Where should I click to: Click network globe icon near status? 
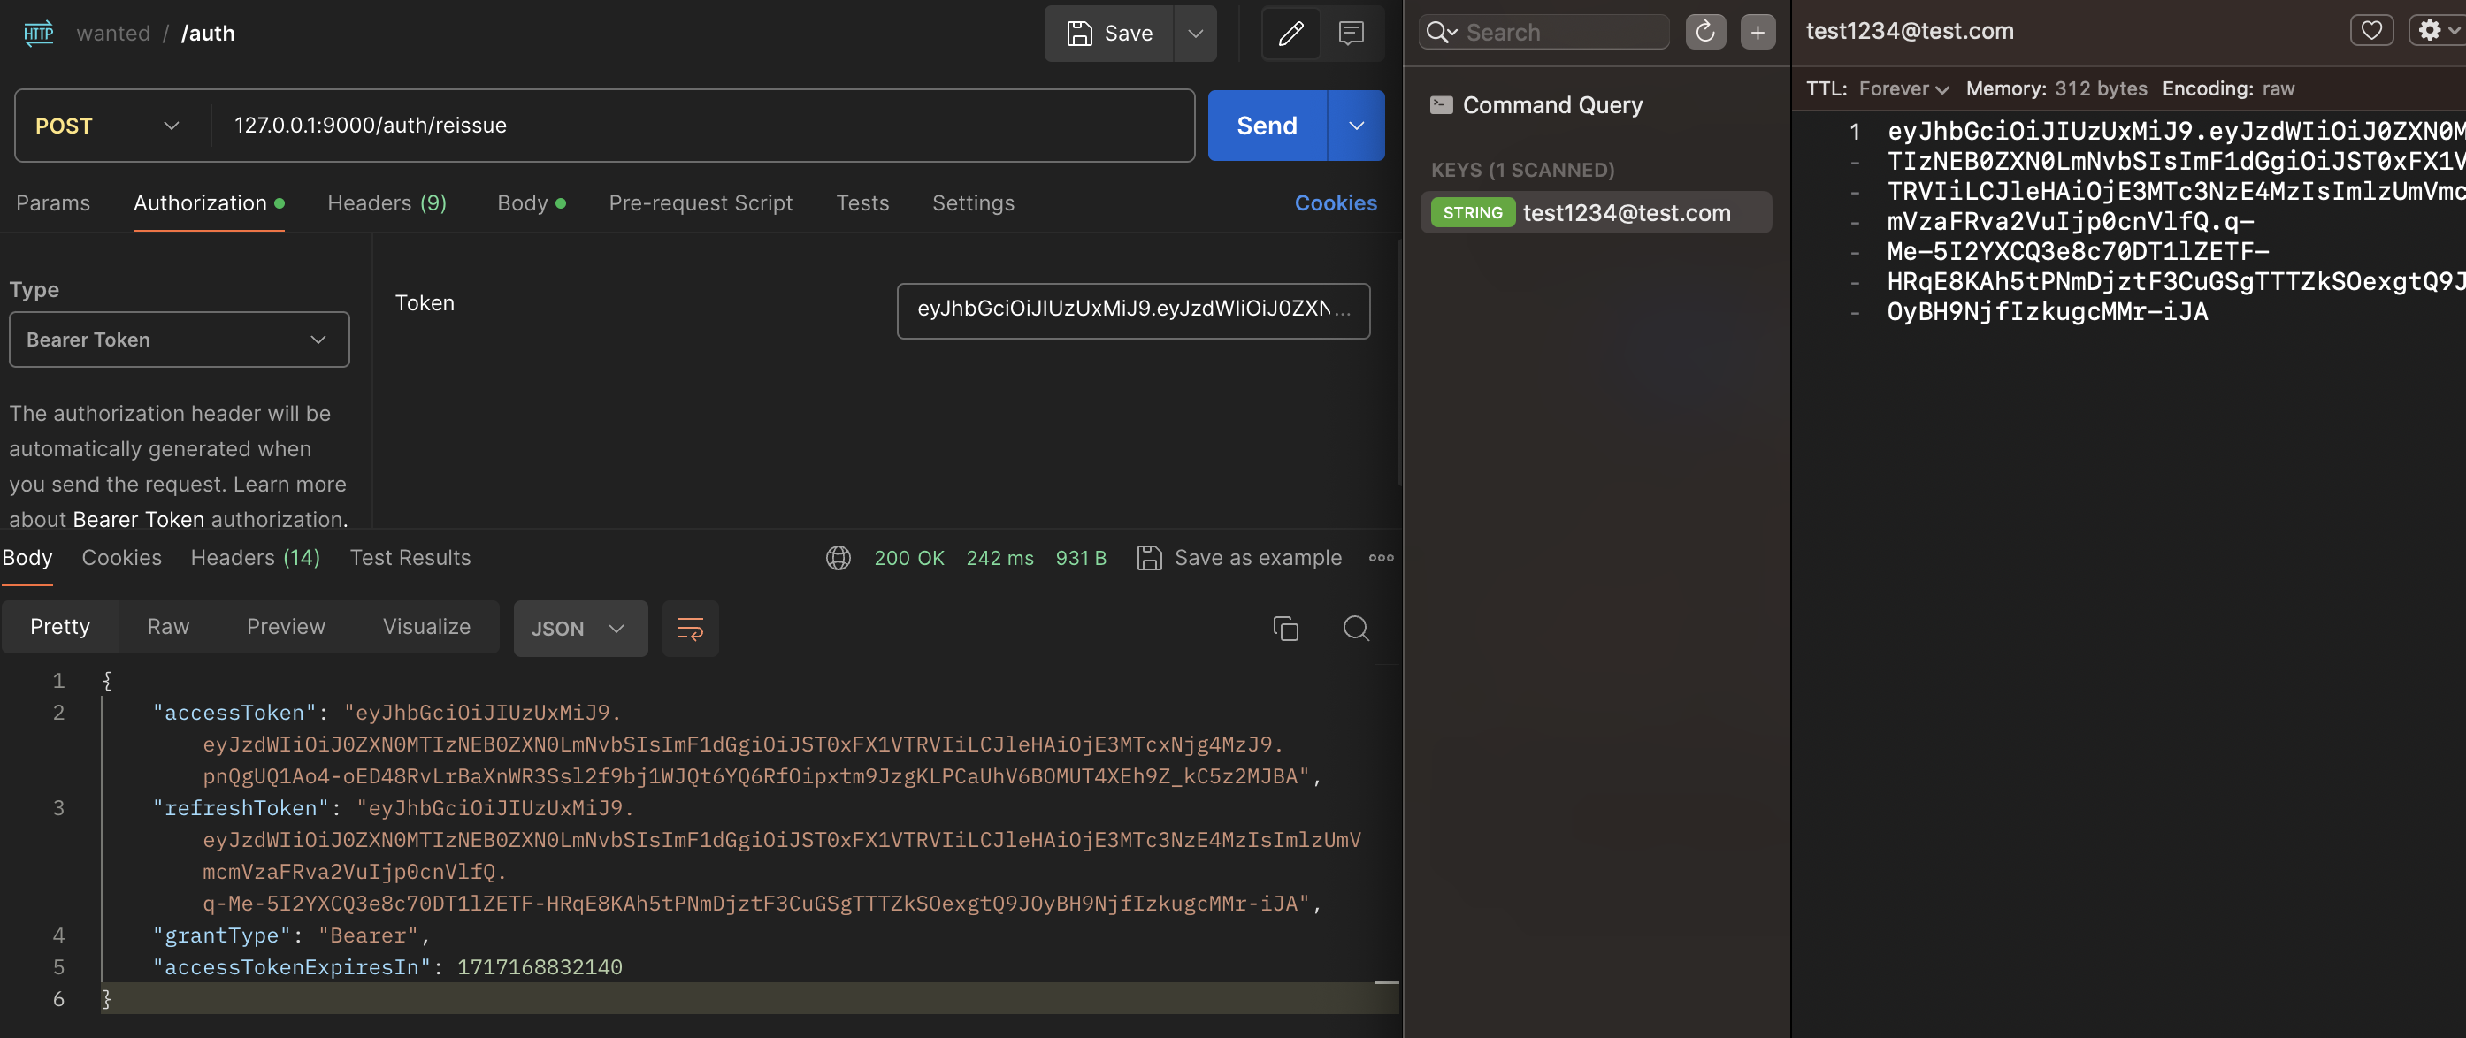pos(838,558)
